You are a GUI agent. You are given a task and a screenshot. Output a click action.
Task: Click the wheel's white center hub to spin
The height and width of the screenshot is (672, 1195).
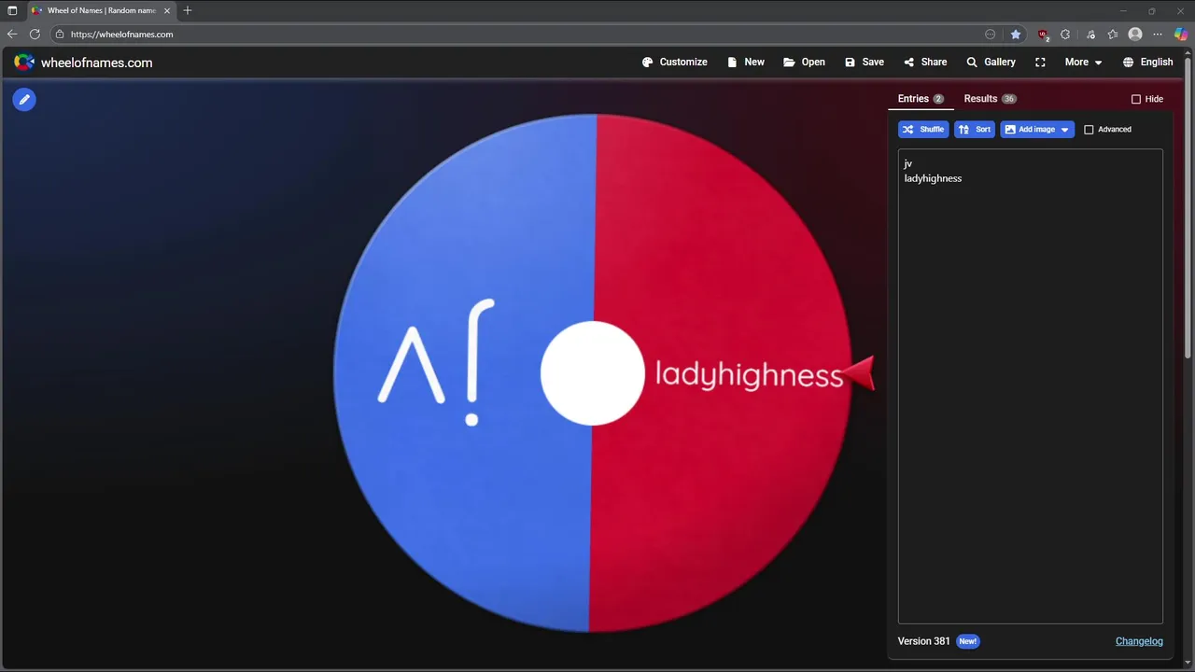tap(593, 373)
